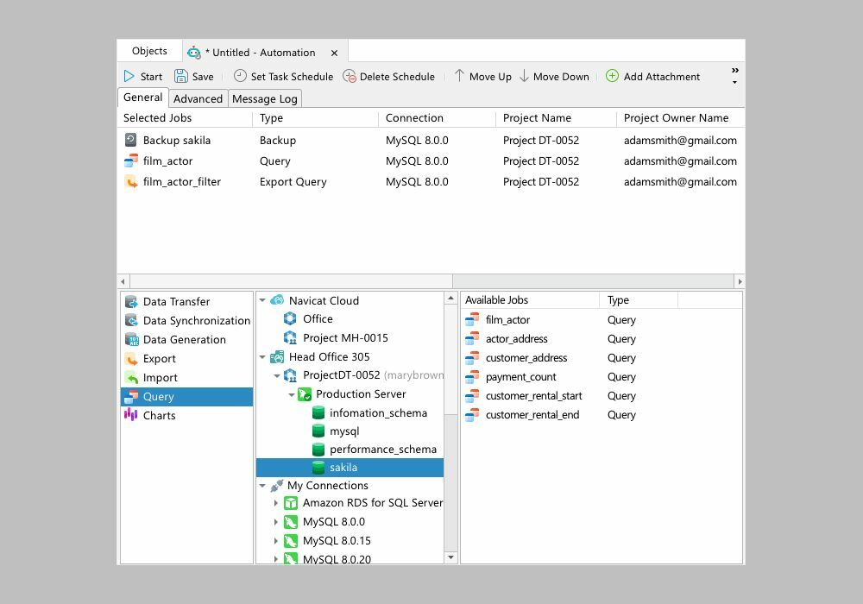Screen dimensions: 863x604
Task: Click the Available Jobs column header
Action: tap(530, 299)
